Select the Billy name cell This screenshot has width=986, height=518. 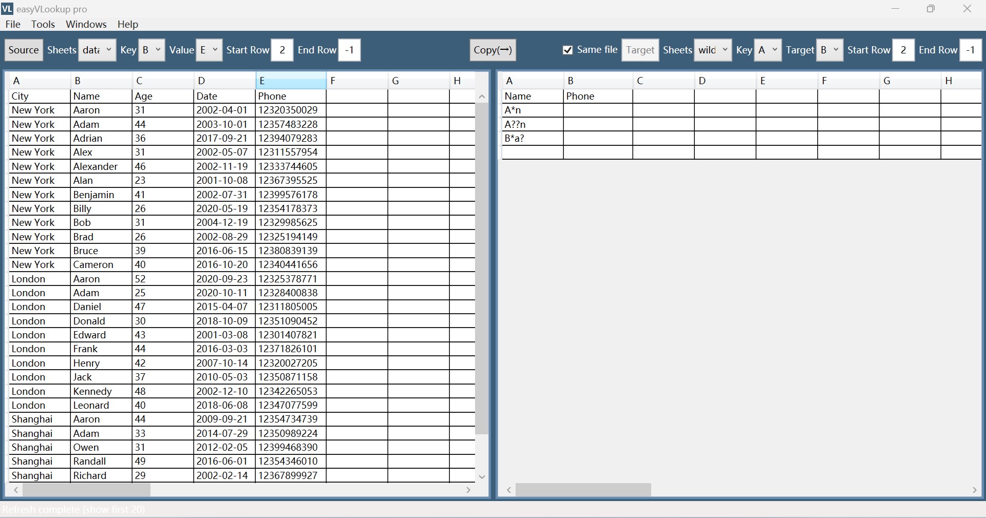(101, 208)
